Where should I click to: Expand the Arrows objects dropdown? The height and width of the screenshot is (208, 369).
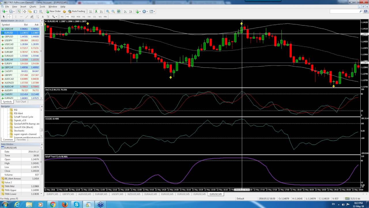pos(56,16)
